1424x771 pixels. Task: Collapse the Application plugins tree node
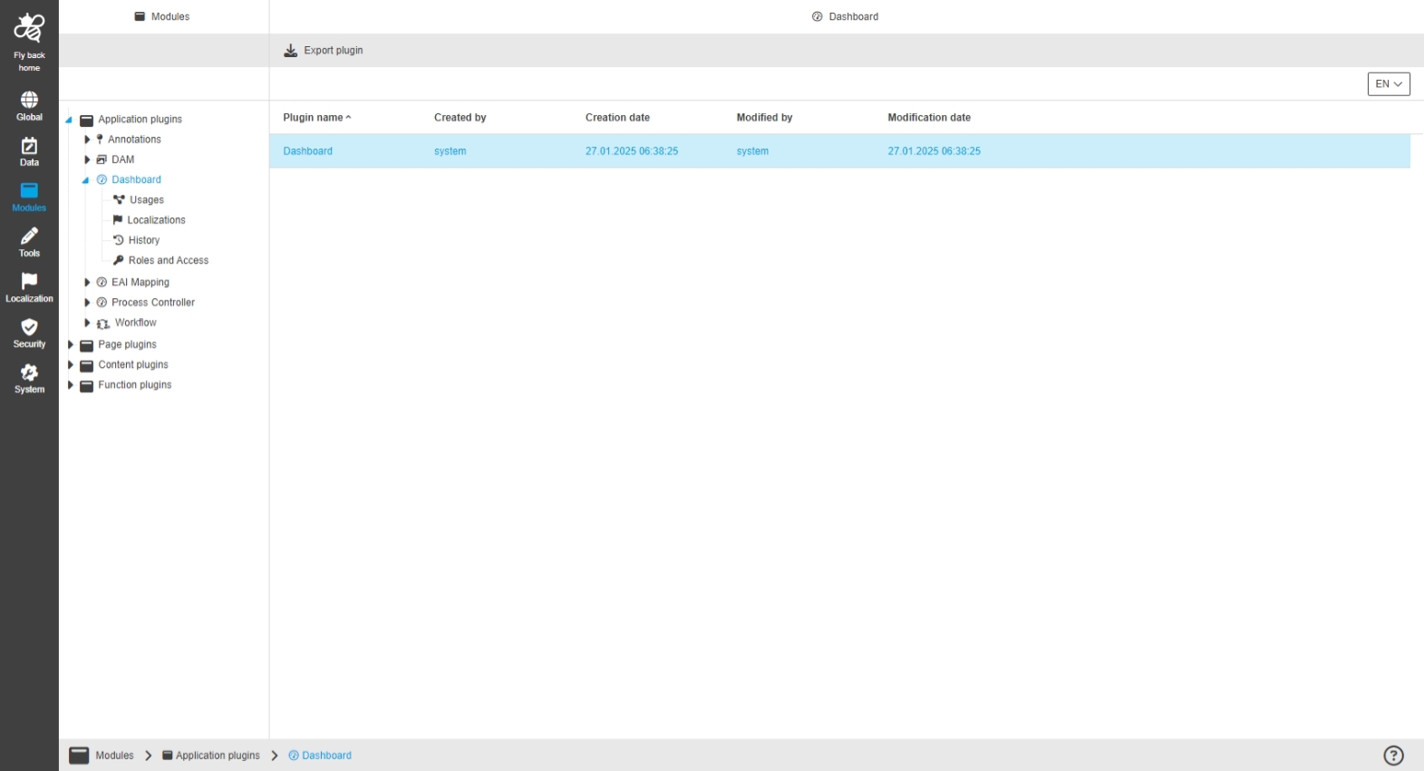69,120
